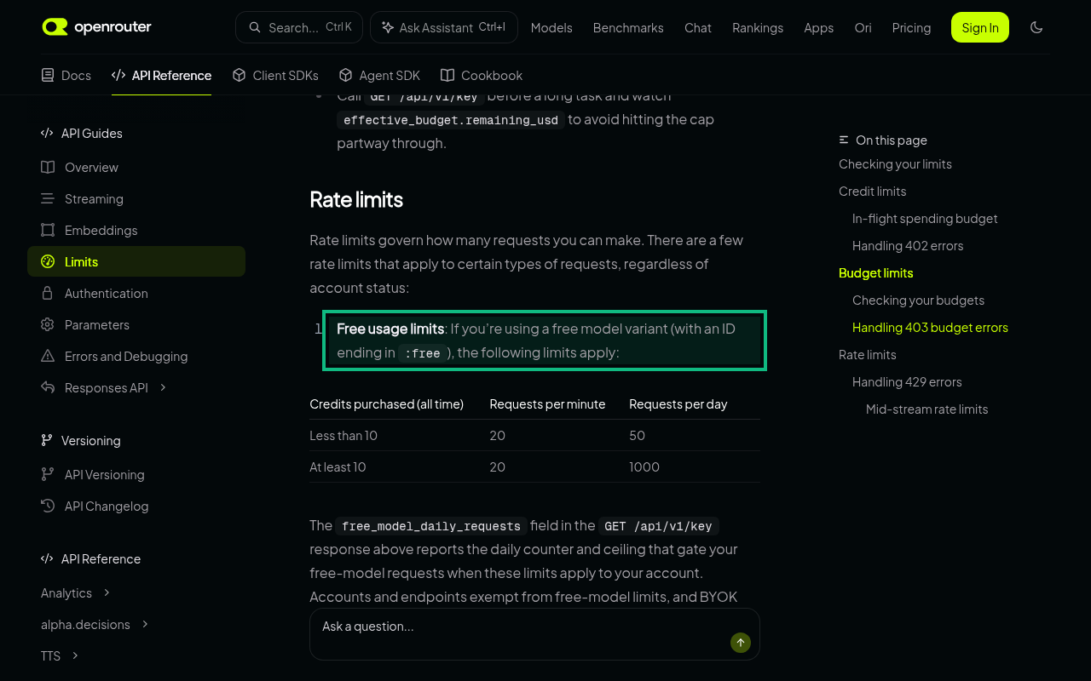This screenshot has height=681, width=1091.
Task: Go to Mid-stream rate limits section
Action: (926, 409)
